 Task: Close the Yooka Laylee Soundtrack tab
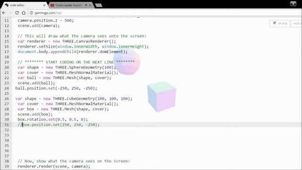coord(90,5)
